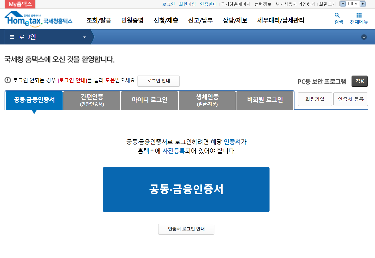Screen dimensions: 375x258
Task: Go to 국세청홈페이지 link
Action: pyautogui.click(x=235, y=4)
